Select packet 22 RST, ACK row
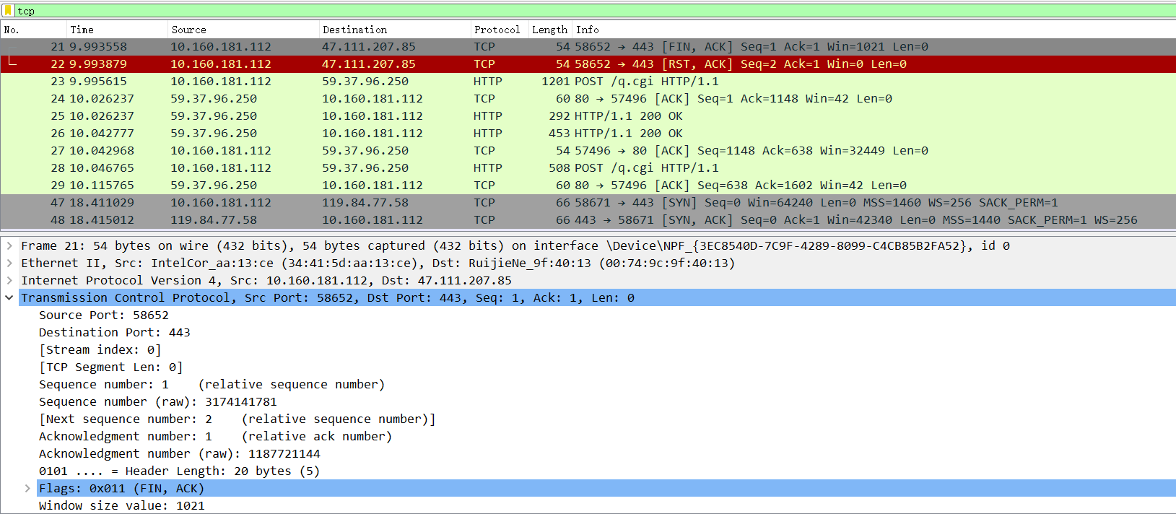The width and height of the screenshot is (1176, 514). click(588, 64)
